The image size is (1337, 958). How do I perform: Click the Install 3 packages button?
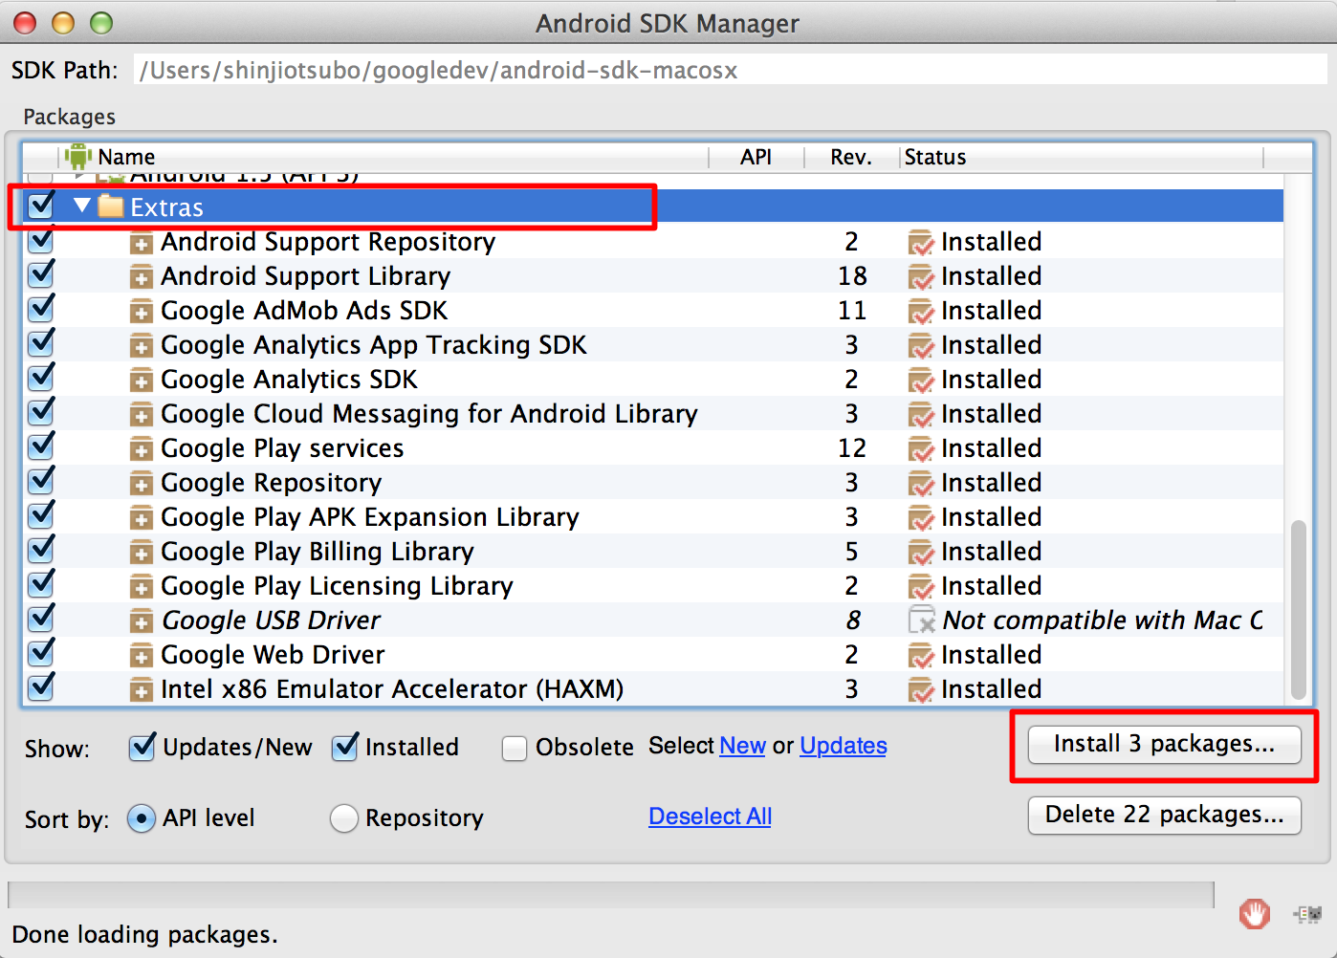point(1164,745)
